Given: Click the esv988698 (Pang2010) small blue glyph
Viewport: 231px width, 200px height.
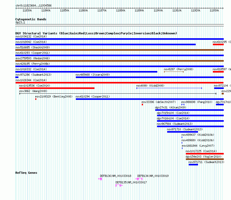Looking at the screenshot, I should click(x=183, y=105).
